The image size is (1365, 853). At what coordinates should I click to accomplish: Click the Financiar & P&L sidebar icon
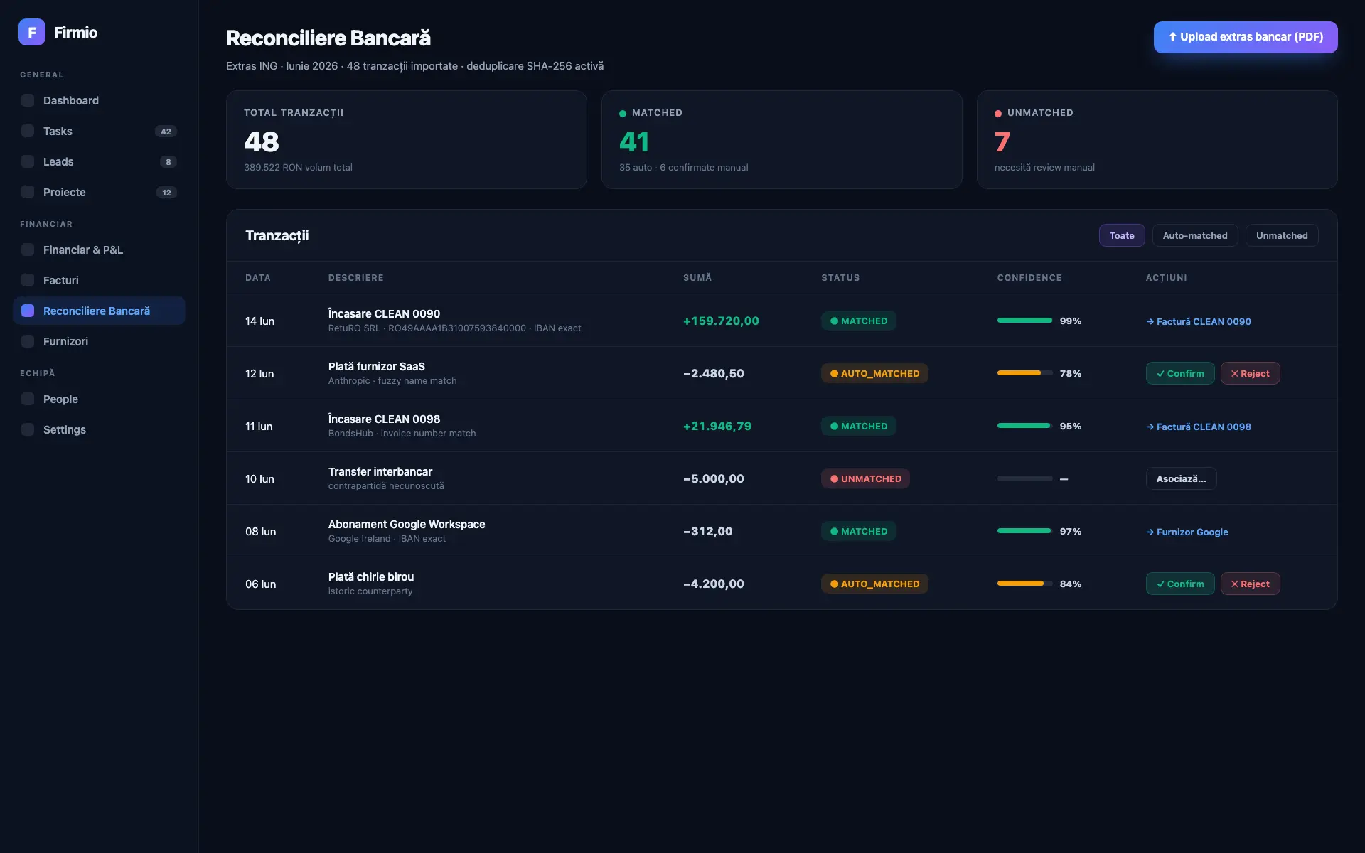pos(28,250)
